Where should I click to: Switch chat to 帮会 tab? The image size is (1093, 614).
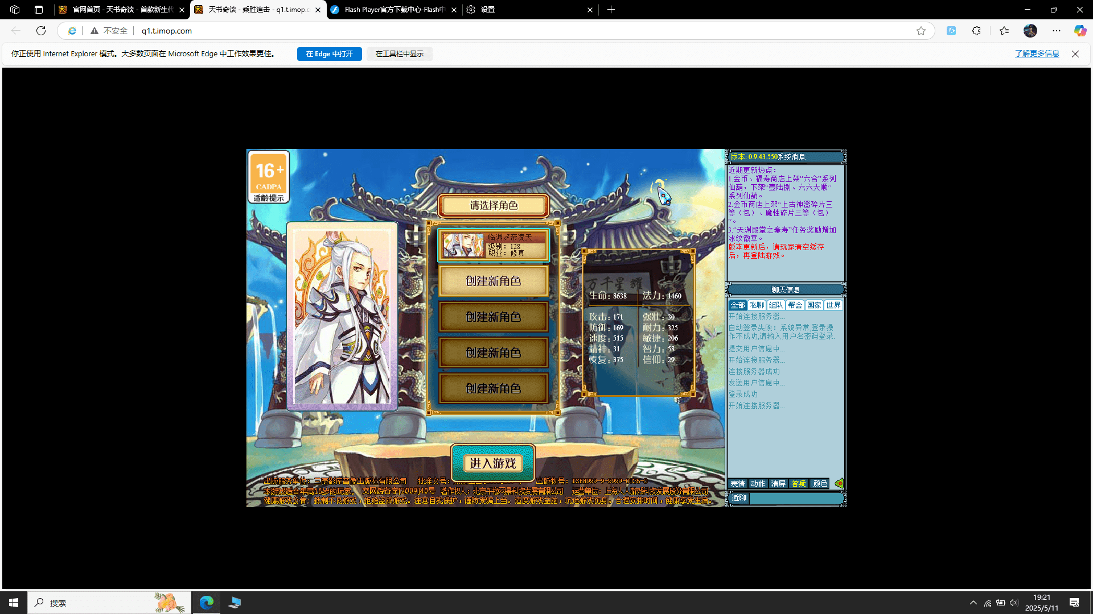(795, 305)
